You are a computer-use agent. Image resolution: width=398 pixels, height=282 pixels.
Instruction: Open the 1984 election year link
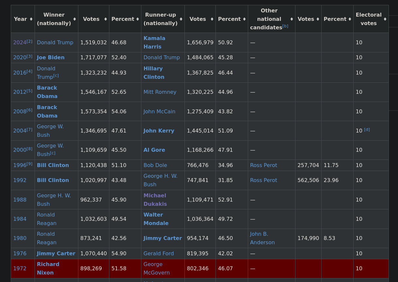click(20, 219)
